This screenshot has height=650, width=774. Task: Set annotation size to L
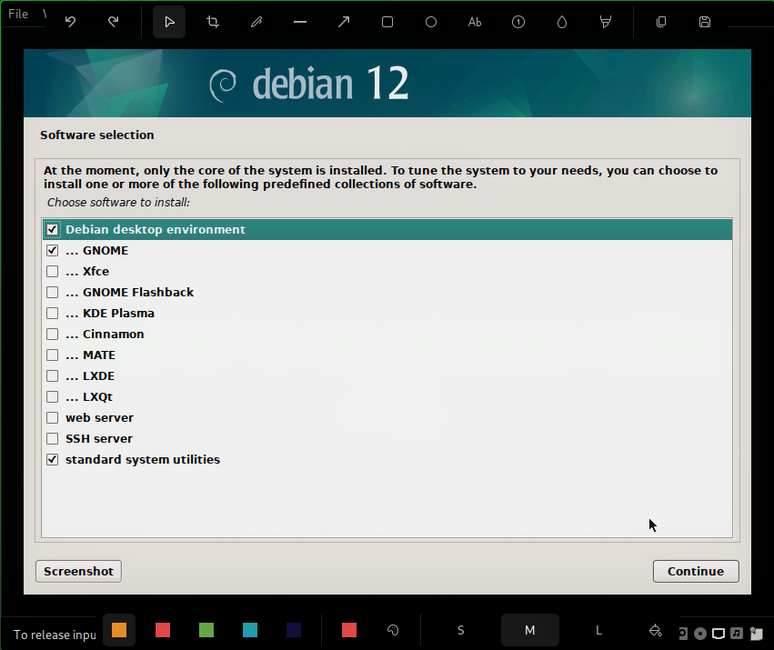click(598, 629)
